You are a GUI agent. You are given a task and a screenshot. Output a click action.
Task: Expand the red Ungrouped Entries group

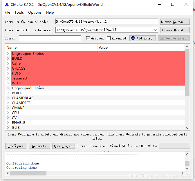click(x=8, y=54)
